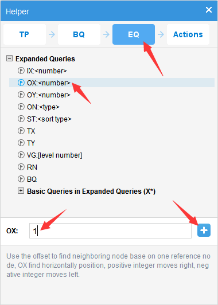Close the Helper dialog
Image resolution: width=218 pixels, height=305 pixels.
click(x=209, y=10)
